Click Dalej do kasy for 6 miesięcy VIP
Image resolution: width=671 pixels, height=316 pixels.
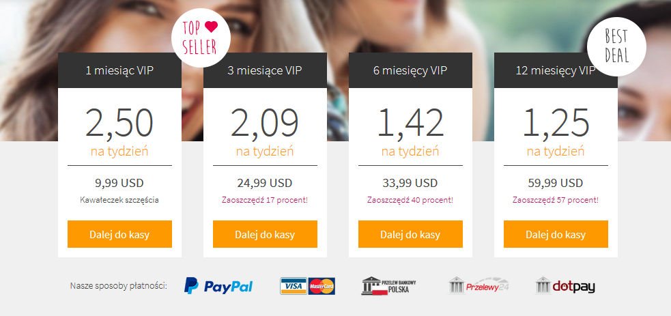point(410,234)
